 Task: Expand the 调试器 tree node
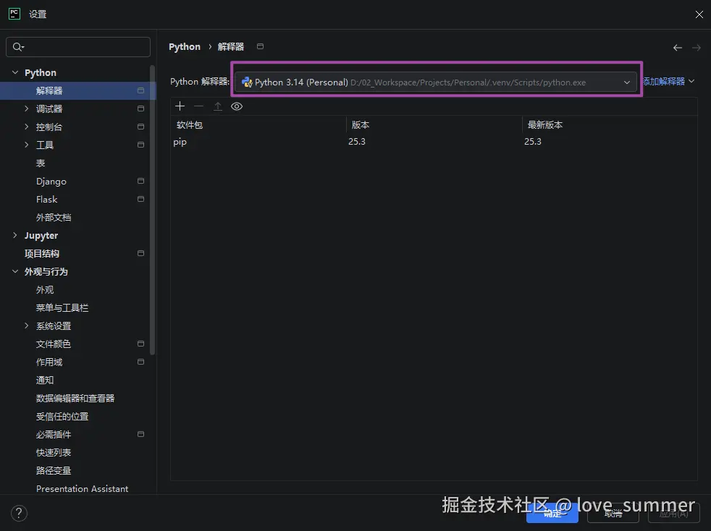(x=26, y=109)
